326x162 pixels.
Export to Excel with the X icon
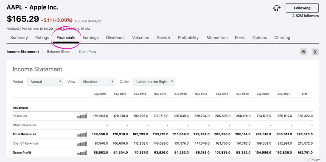pos(315,52)
